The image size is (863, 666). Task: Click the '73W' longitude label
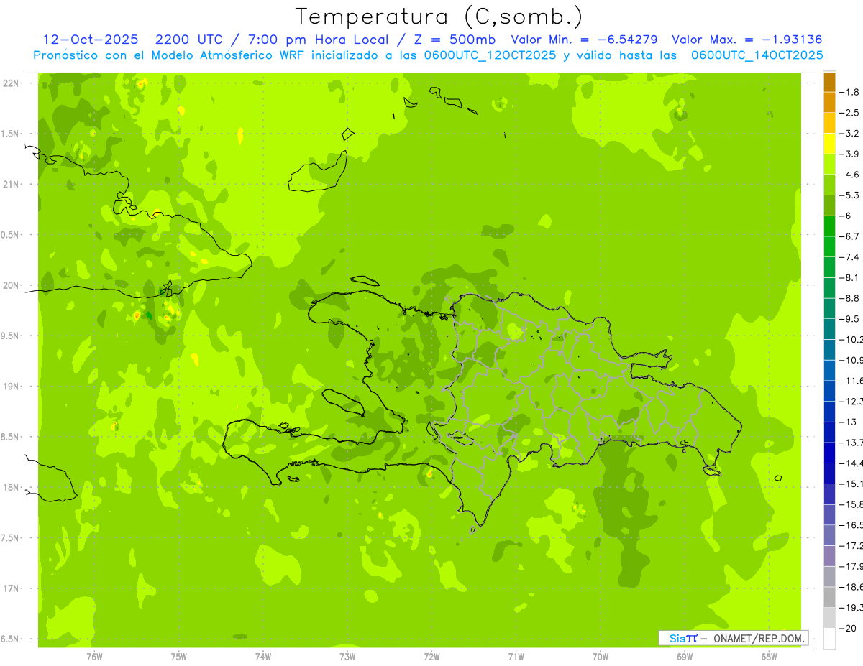tap(347, 657)
